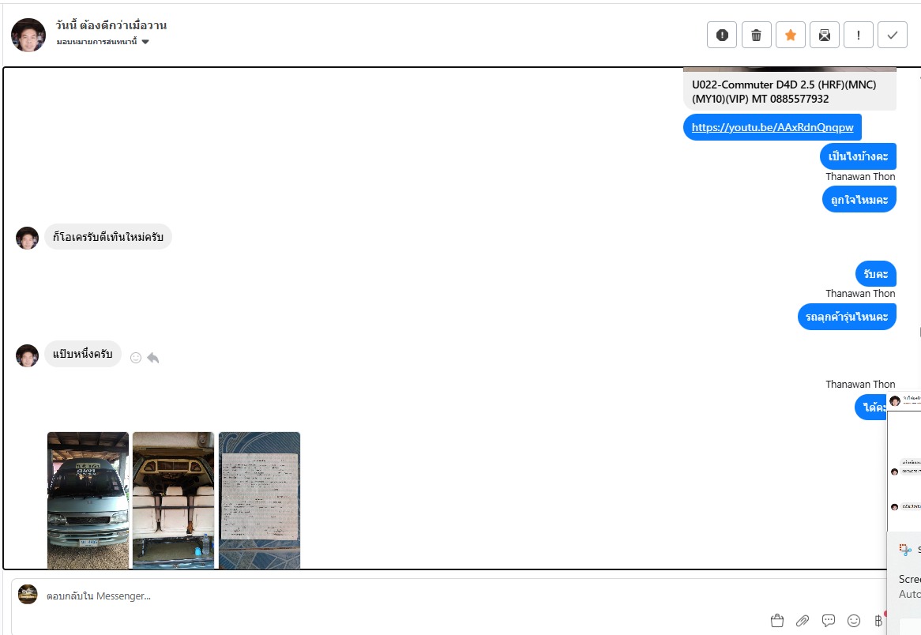Click Thanawan Thon label under เป็นไงบ้างคะ

(x=860, y=177)
